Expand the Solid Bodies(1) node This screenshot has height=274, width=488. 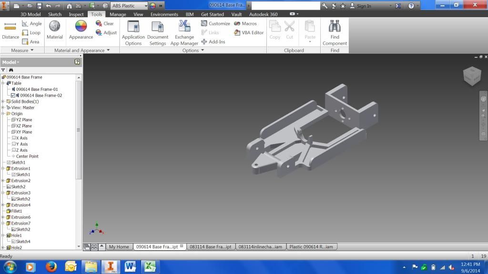(3, 101)
